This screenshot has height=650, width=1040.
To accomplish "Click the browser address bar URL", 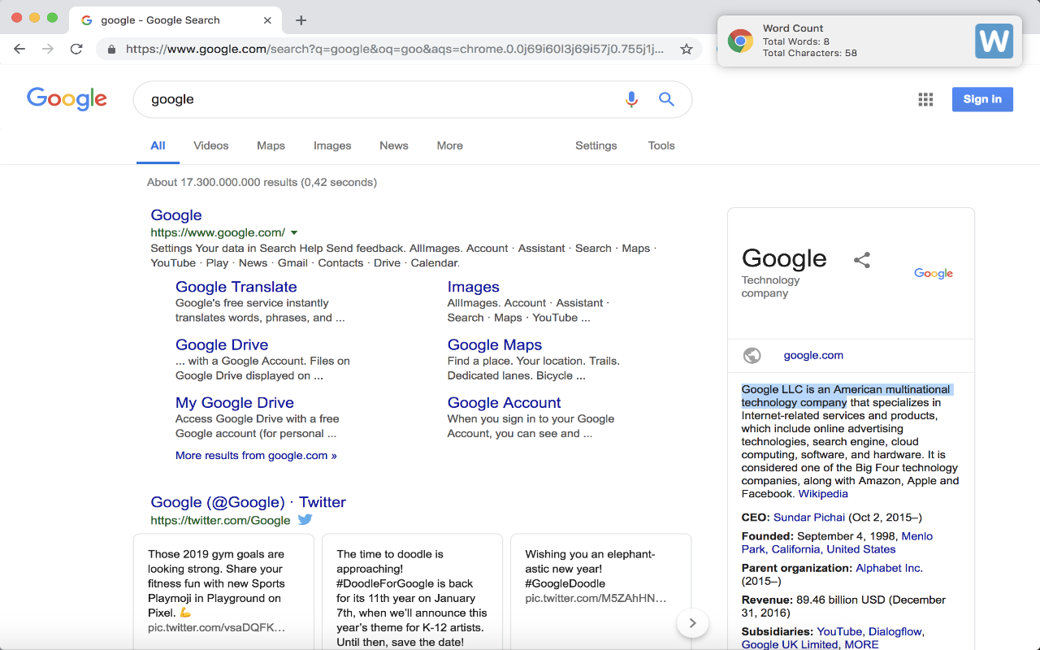I will pyautogui.click(x=395, y=49).
